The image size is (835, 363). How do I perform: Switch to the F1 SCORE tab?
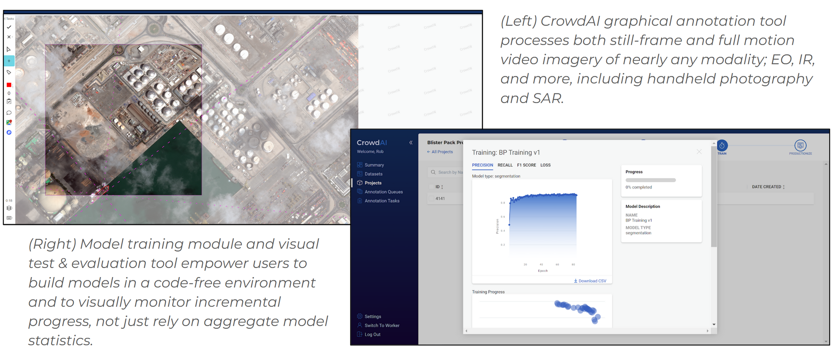click(x=526, y=165)
